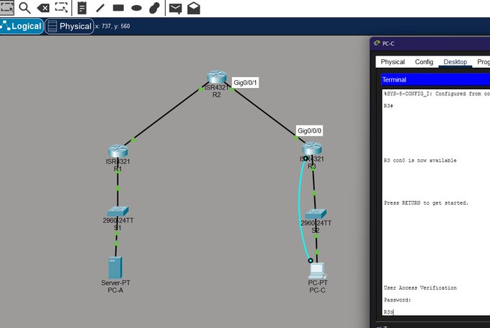This screenshot has height=328, width=490.
Task: Click 'R3 con0 is now available' line
Action: tap(420, 161)
